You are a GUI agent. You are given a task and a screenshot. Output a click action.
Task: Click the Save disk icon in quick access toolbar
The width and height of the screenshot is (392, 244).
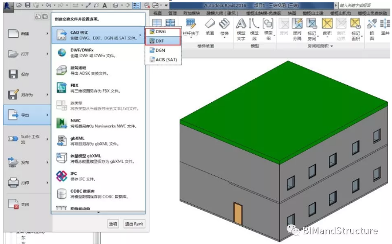coord(27,5)
